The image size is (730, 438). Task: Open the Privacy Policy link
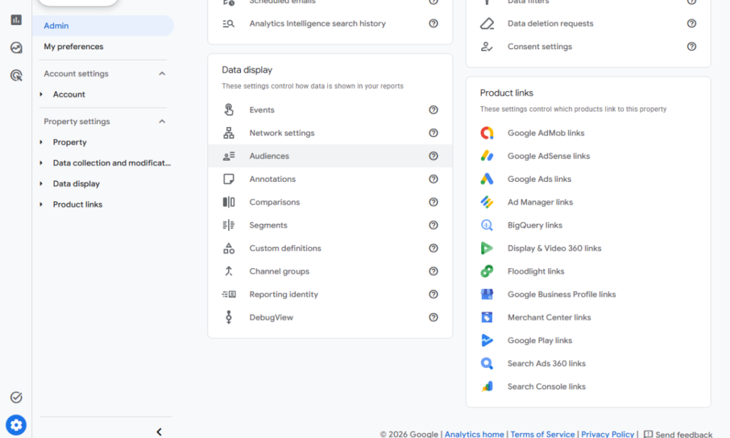[607, 434]
